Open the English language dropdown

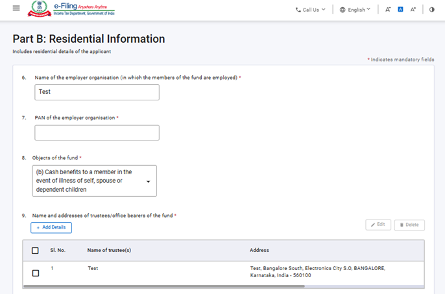pos(356,10)
